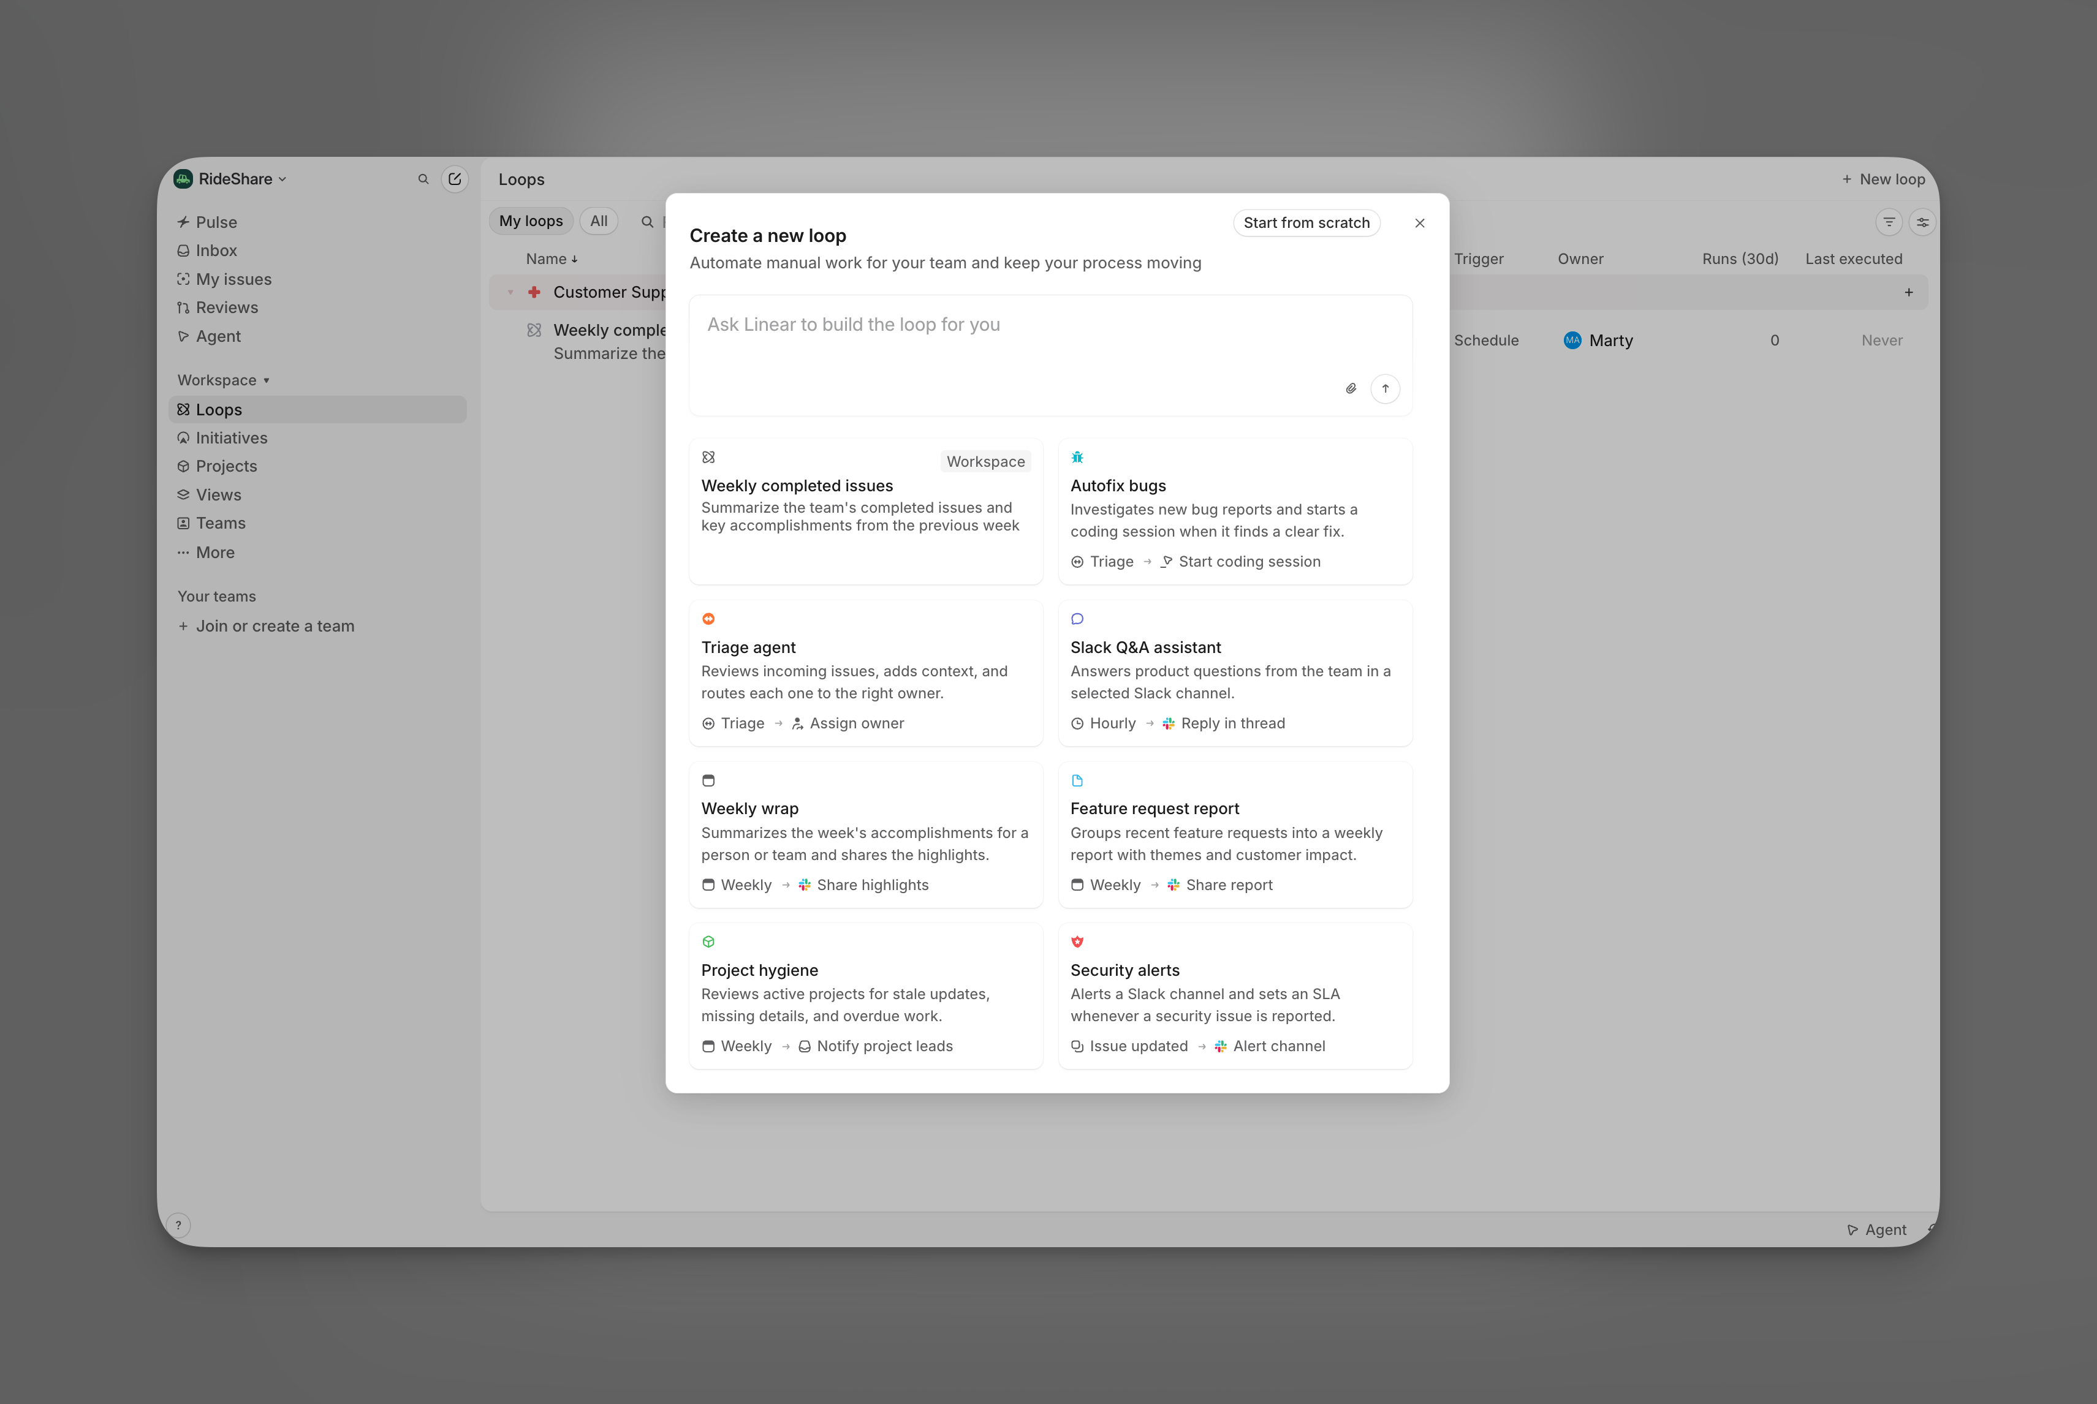
Task: Collapse the Customer Support group row
Action: click(510, 293)
